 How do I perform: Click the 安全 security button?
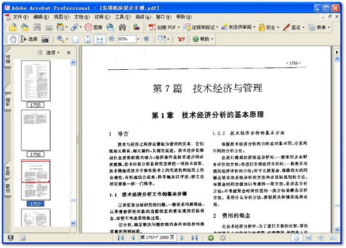pyautogui.click(x=266, y=27)
